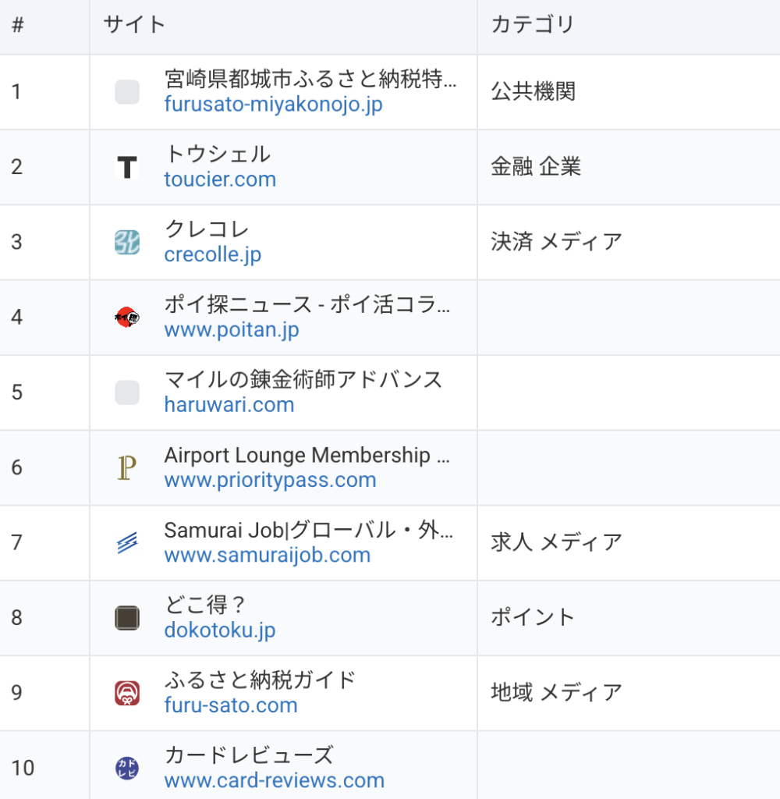Click the カテゴリ column header
Image resolution: width=780 pixels, height=799 pixels.
click(x=533, y=25)
